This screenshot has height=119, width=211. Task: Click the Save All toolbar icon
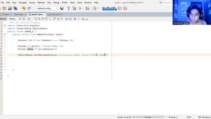15,8
